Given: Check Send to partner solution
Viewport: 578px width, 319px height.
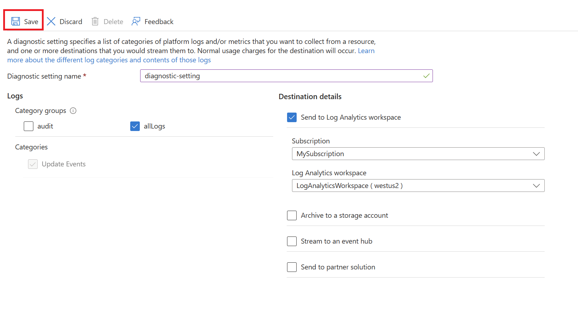Looking at the screenshot, I should point(292,267).
